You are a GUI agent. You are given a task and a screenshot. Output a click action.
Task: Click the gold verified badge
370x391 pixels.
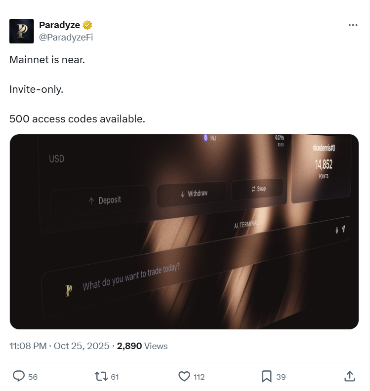(87, 25)
